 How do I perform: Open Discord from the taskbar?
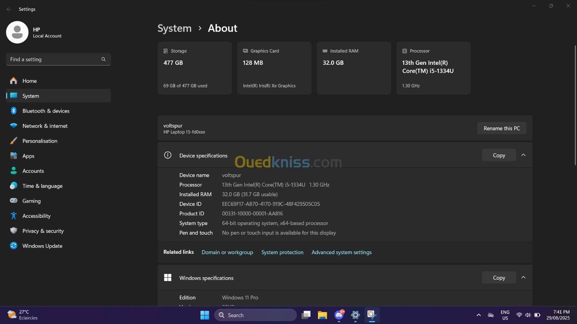339,315
